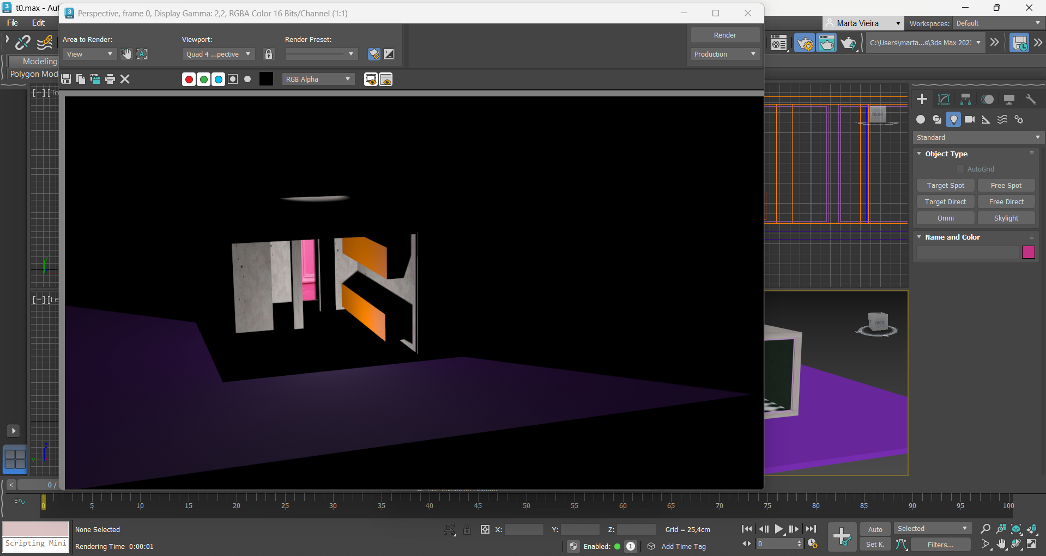Enable the AutoGrid checkbox
The height and width of the screenshot is (556, 1046).
pos(960,169)
